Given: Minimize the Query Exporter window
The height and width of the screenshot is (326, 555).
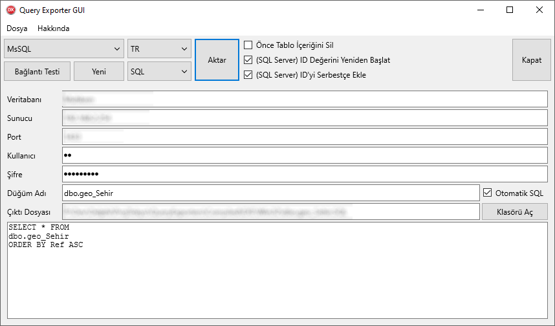Looking at the screenshot, I should tap(481, 10).
